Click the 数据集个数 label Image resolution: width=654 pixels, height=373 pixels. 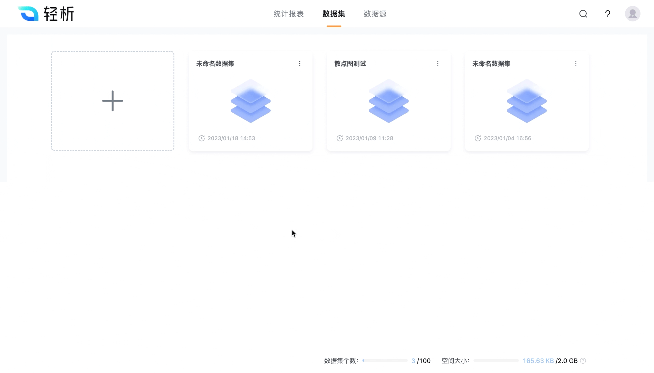341,361
